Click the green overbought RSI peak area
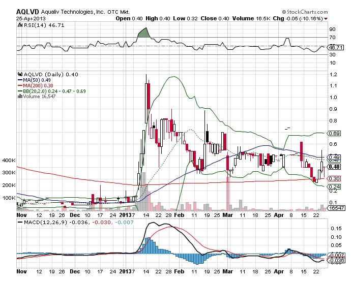Screen dimensions: 352x281 (x=144, y=34)
